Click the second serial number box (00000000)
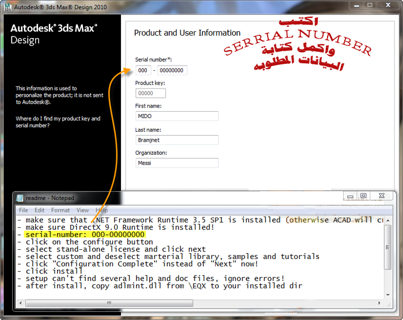The height and width of the screenshot is (320, 403). pos(172,70)
